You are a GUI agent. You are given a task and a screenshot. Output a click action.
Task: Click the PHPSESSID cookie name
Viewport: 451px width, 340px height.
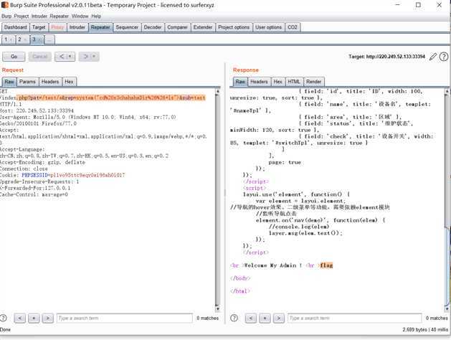34,175
